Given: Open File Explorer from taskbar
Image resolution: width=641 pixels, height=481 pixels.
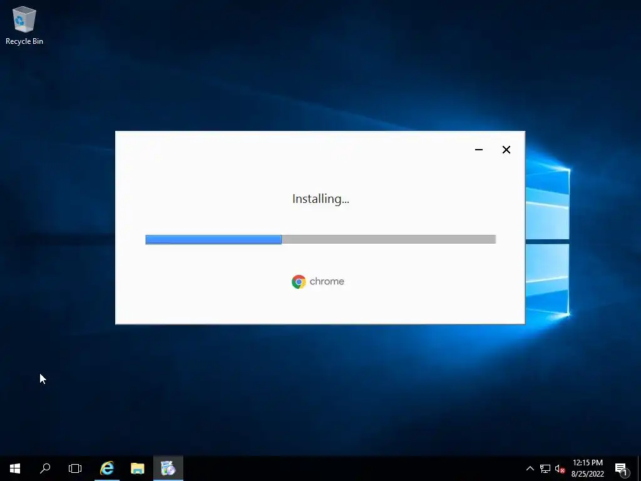Looking at the screenshot, I should coord(137,468).
